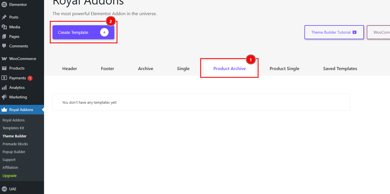Click the Marketing megaphone icon
The height and width of the screenshot is (194, 390).
click(x=4, y=97)
